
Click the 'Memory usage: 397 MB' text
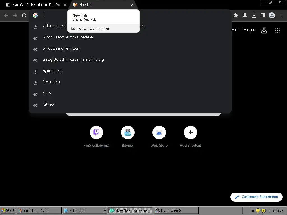pyautogui.click(x=93, y=29)
